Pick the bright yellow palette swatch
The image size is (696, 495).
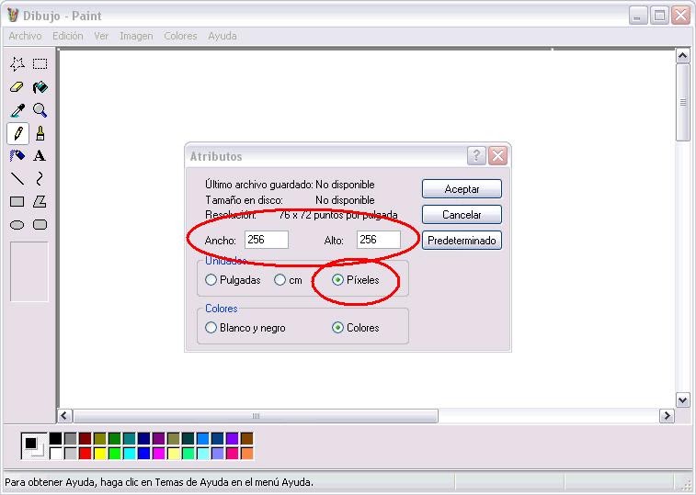coord(100,454)
